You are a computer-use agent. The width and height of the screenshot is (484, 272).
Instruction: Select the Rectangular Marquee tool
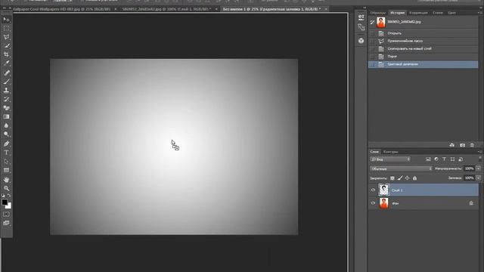coord(6,29)
